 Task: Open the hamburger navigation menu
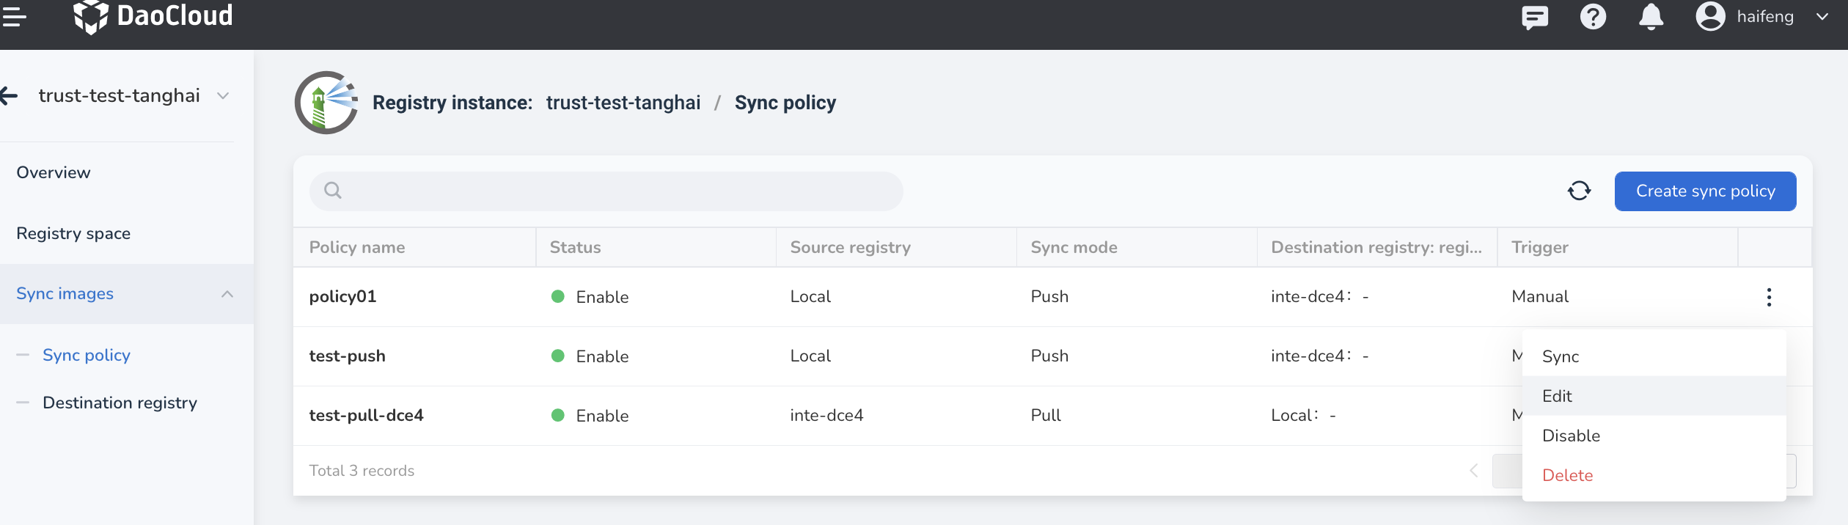[13, 16]
